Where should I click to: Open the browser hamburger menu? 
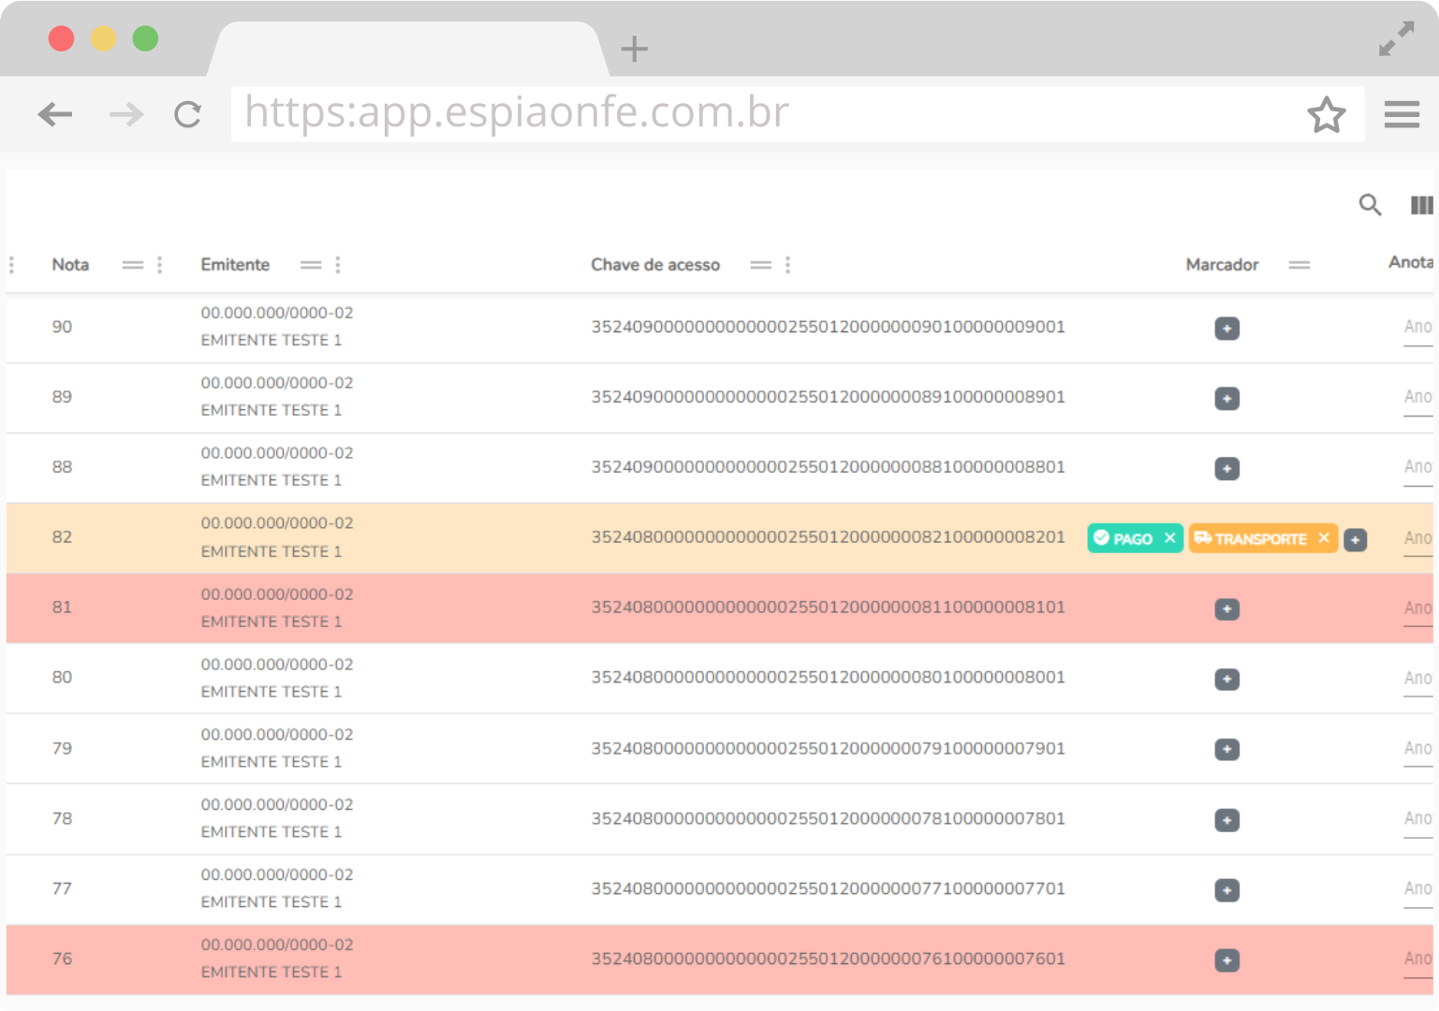point(1402,114)
